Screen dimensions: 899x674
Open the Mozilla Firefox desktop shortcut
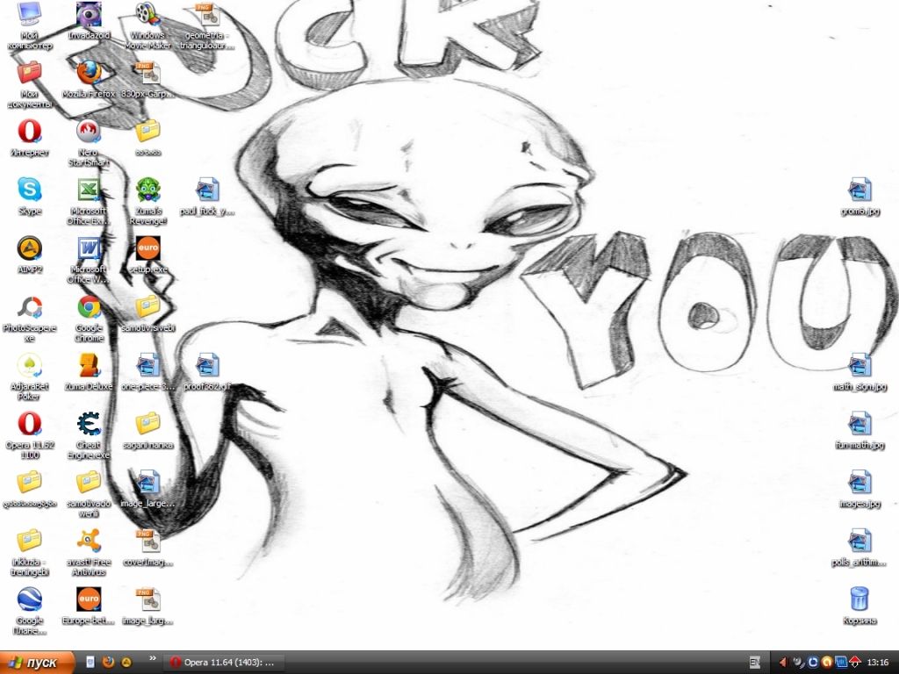click(88, 74)
